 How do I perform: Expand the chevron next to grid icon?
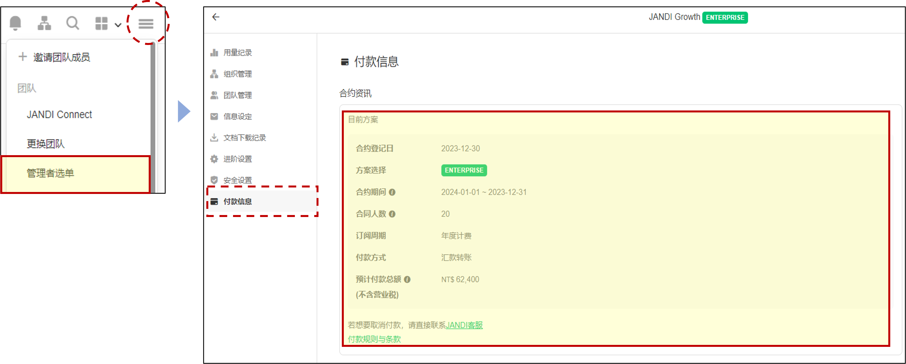coord(118,25)
